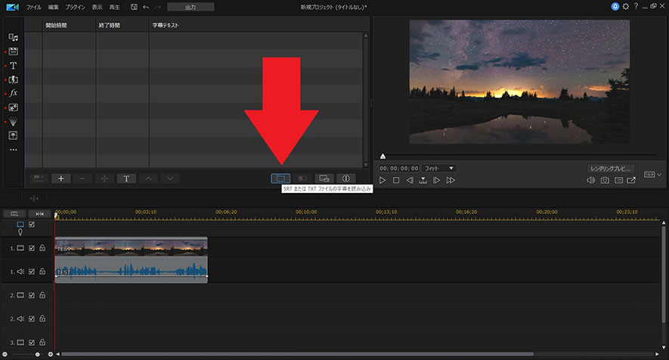Click the fit-timeline-to-view button
The image size is (669, 360).
(x=39, y=213)
